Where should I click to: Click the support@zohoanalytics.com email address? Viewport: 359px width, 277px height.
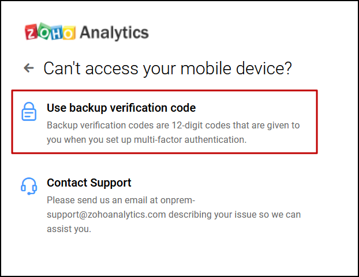(x=106, y=215)
